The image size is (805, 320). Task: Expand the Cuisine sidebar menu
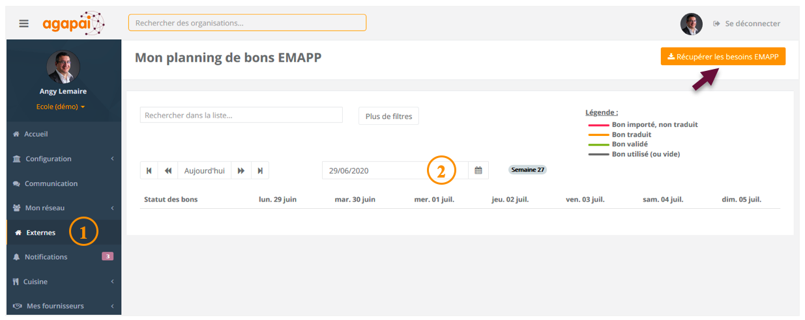coord(63,282)
